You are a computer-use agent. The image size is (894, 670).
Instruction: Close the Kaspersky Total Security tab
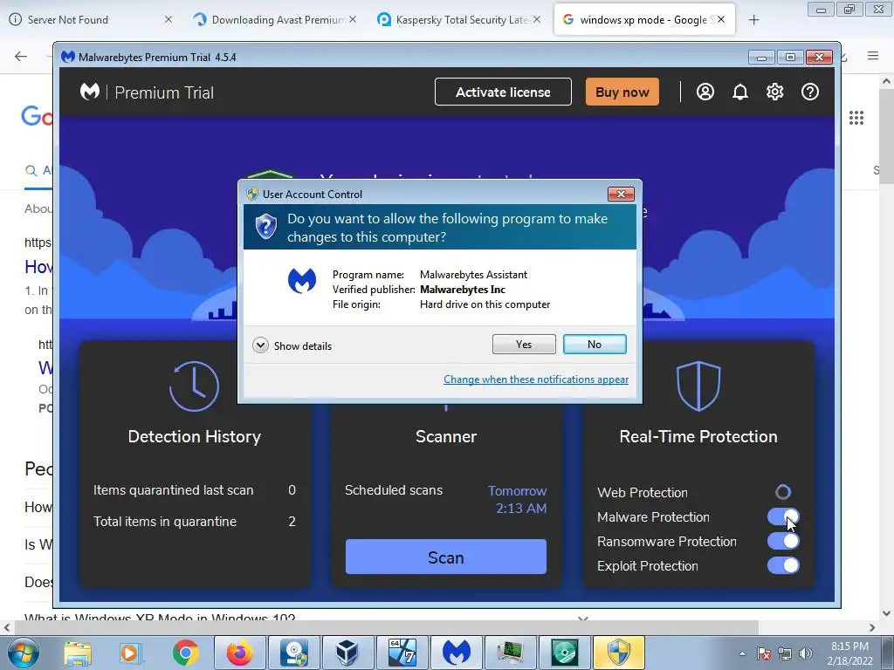point(537,19)
